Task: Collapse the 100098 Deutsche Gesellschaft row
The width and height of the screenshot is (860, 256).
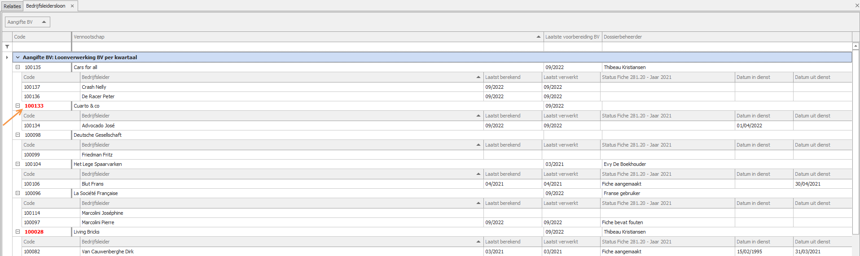Action: [18, 135]
